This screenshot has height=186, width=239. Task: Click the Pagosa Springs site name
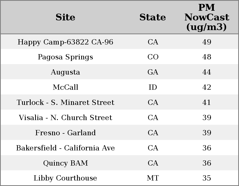click(65, 57)
